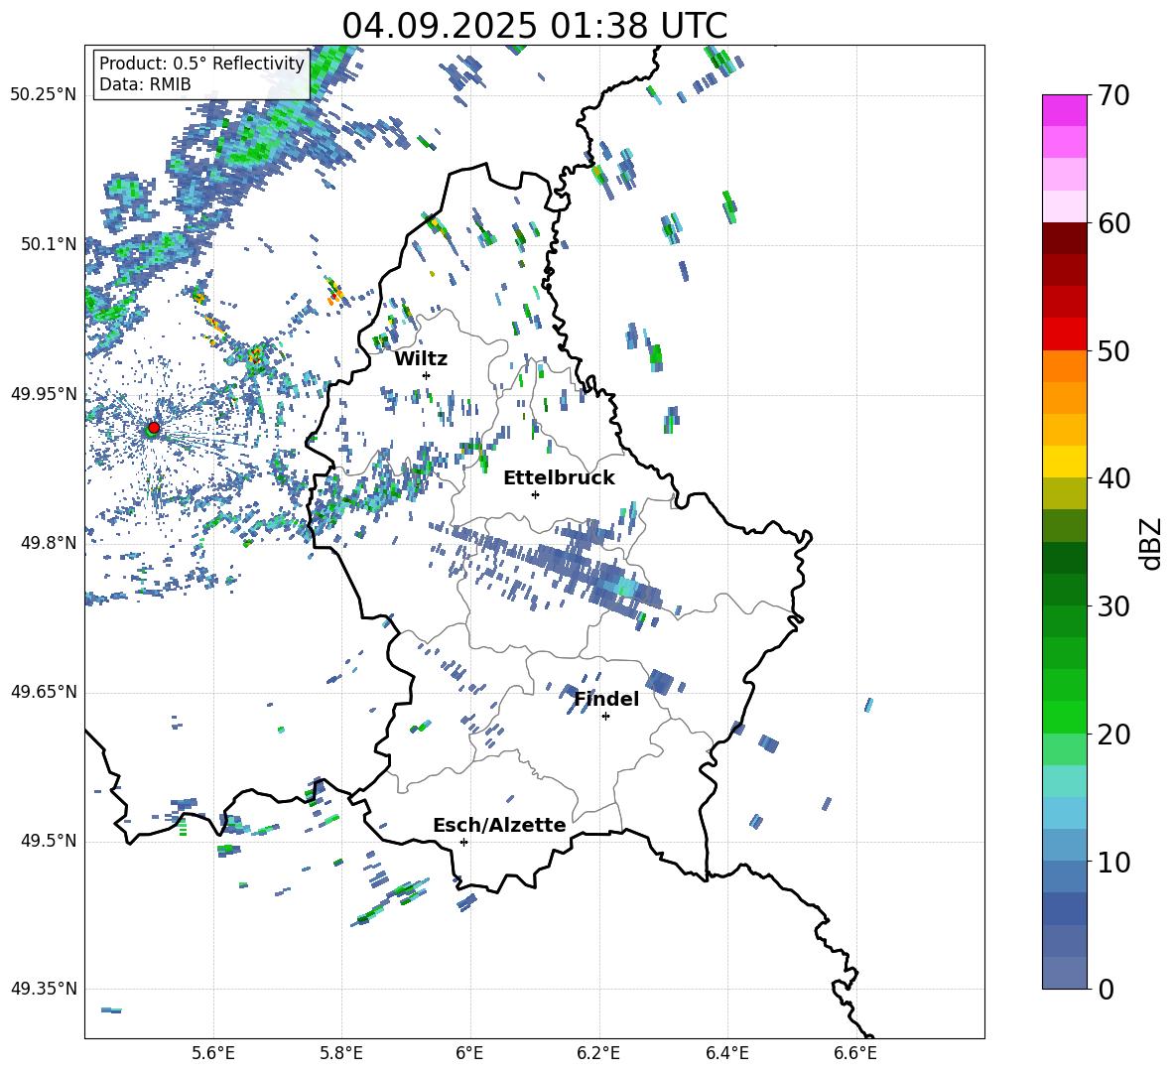Click the Esch/Alzette city label
Viewport: 1175px width, 1073px height.
pyautogui.click(x=499, y=826)
